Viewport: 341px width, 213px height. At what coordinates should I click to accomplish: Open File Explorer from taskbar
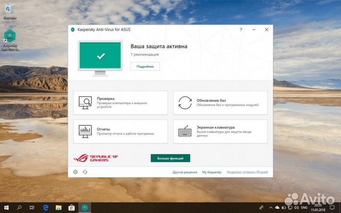59,208
